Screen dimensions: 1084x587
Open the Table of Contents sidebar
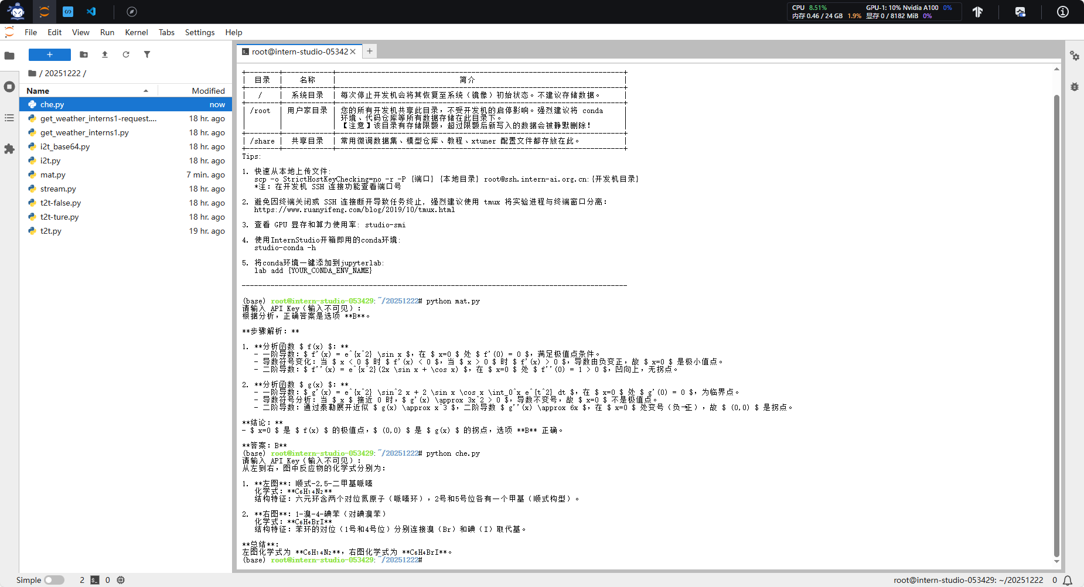(9, 118)
